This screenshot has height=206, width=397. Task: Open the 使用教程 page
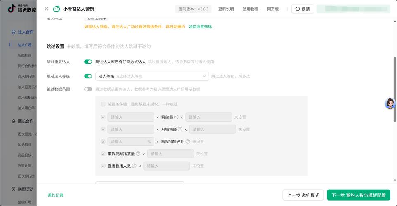(250, 9)
